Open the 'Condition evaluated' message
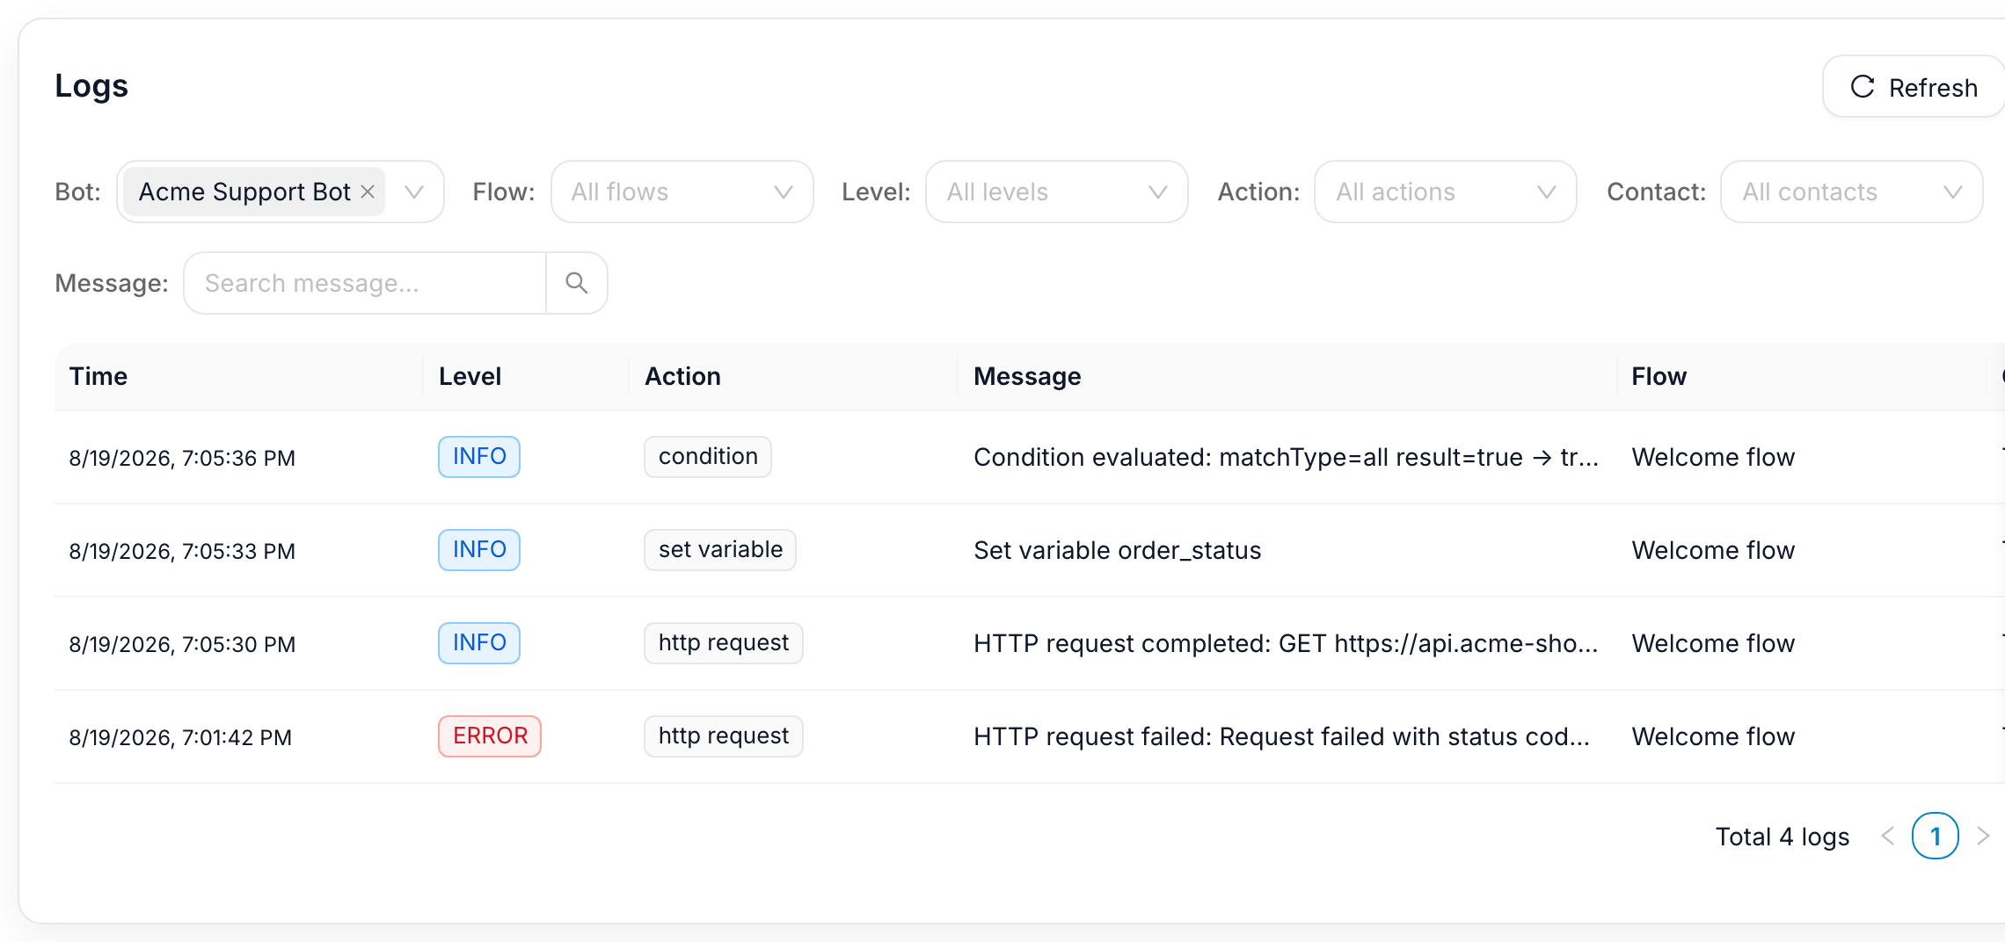 point(1286,457)
